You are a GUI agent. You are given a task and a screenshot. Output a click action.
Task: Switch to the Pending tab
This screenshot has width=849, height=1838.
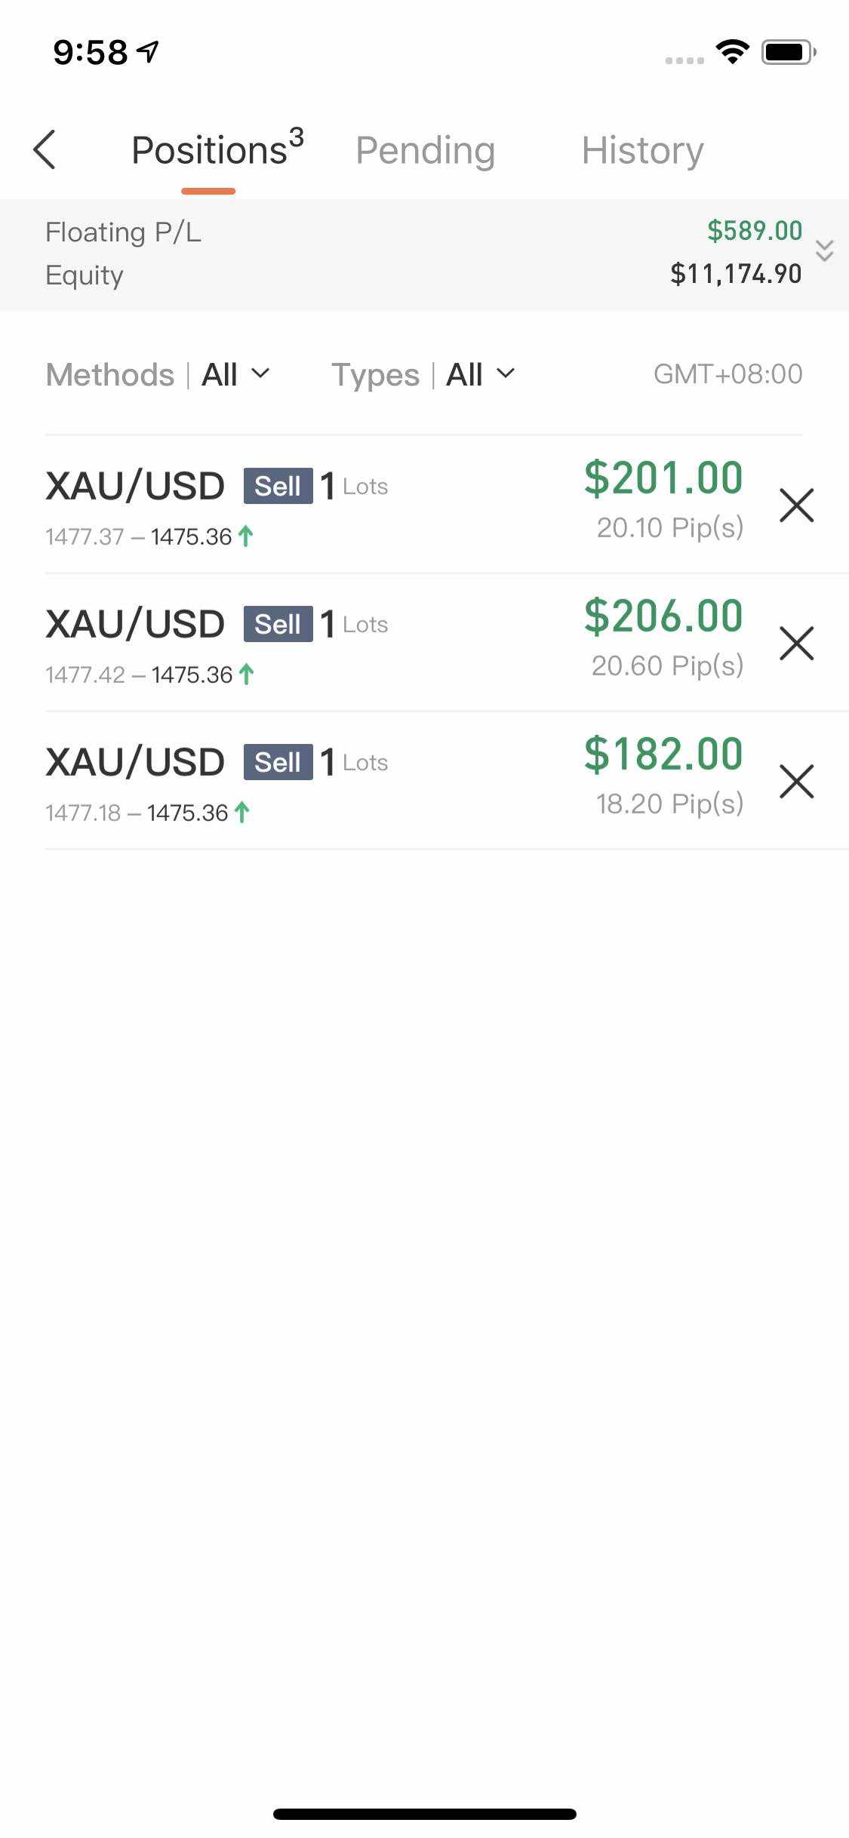pyautogui.click(x=425, y=150)
